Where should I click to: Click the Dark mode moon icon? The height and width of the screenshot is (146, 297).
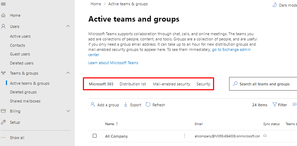point(274,5)
